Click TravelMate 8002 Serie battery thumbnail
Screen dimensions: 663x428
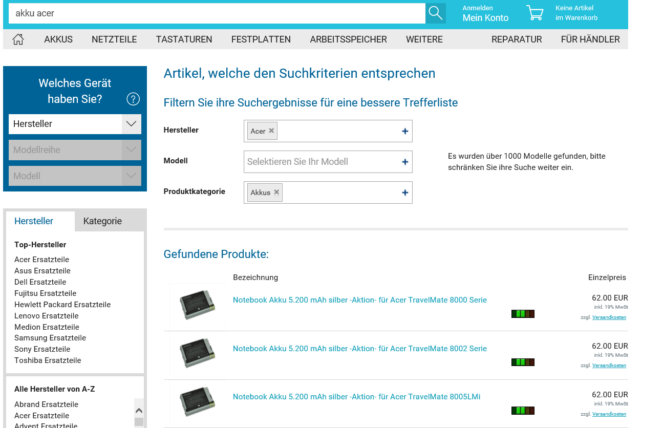(x=198, y=354)
